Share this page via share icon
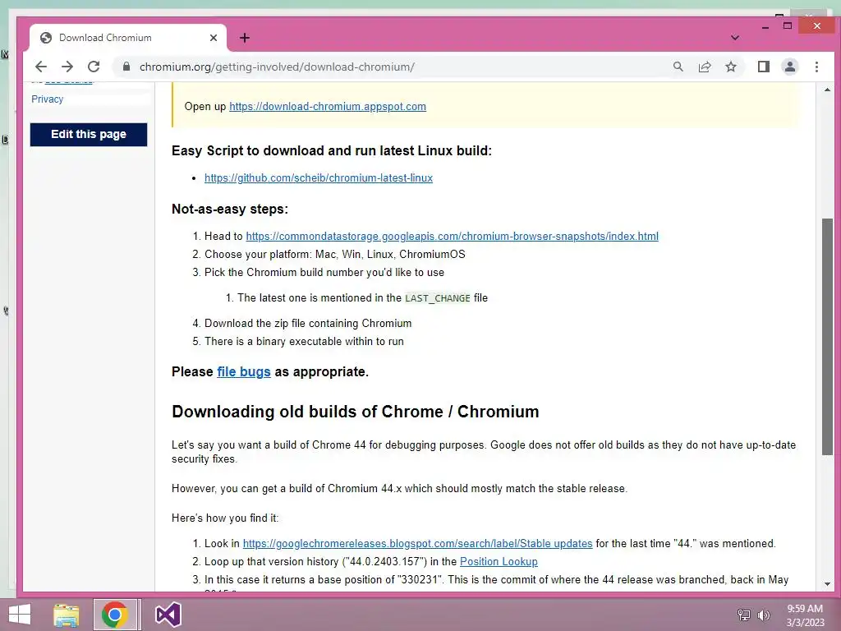This screenshot has height=631, width=841. 704,67
